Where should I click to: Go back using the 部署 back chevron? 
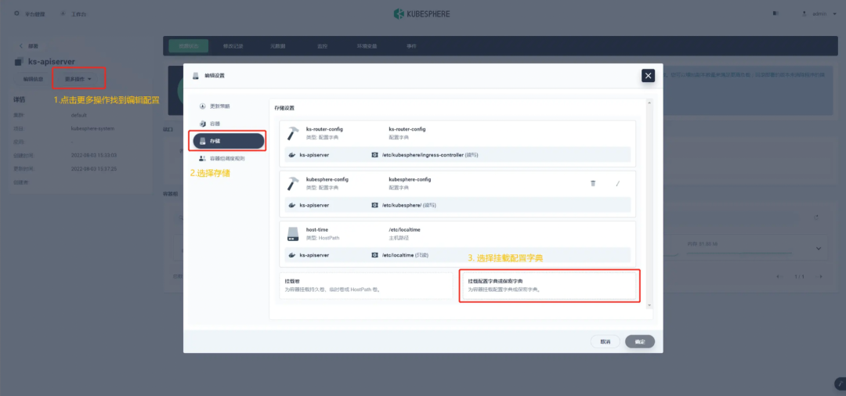tap(21, 46)
